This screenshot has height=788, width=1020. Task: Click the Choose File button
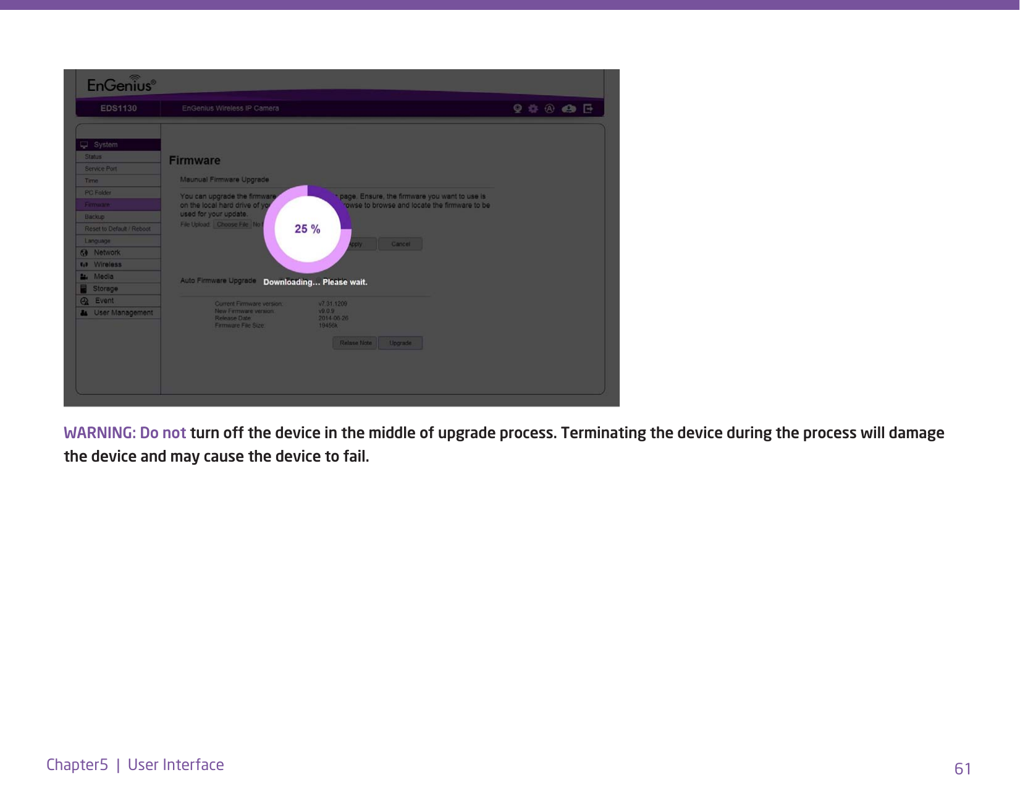coord(232,224)
